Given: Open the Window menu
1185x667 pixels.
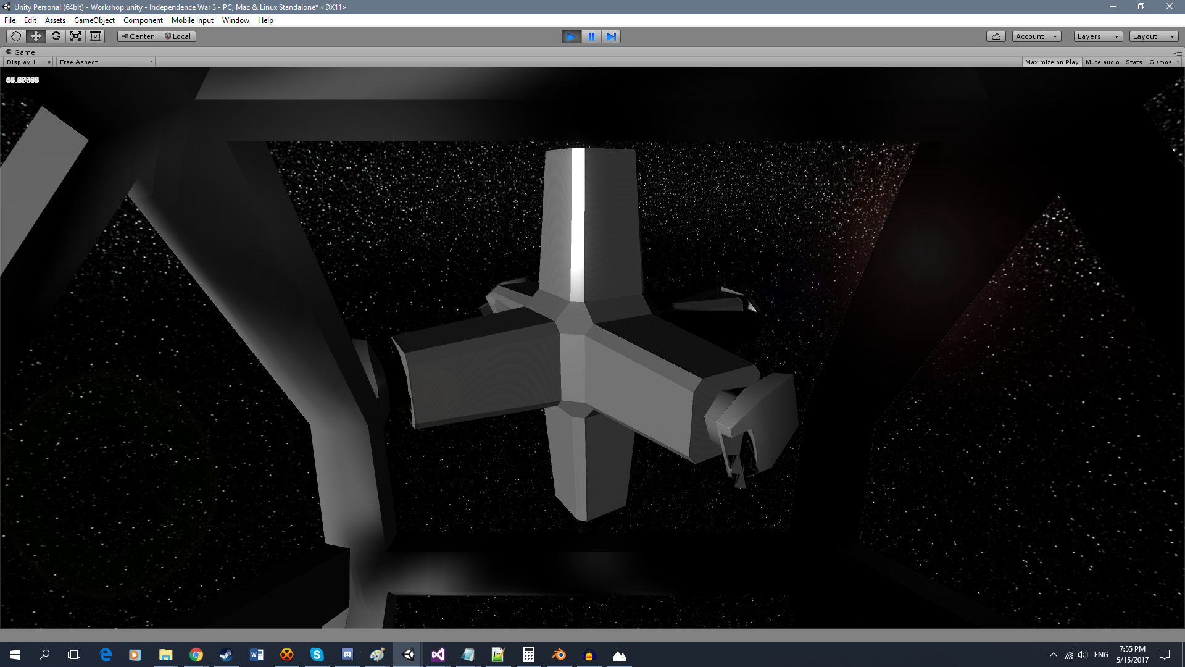Looking at the screenshot, I should click(x=236, y=20).
